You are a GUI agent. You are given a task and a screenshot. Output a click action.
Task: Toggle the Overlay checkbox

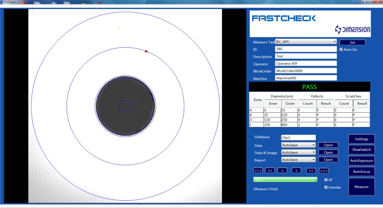[326, 187]
